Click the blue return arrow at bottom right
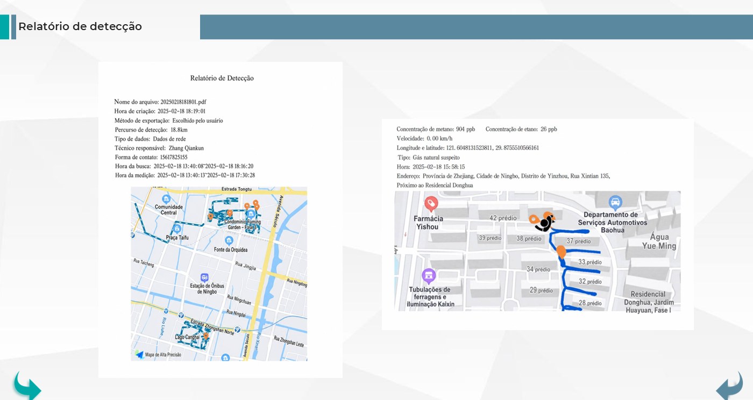 coord(729,386)
